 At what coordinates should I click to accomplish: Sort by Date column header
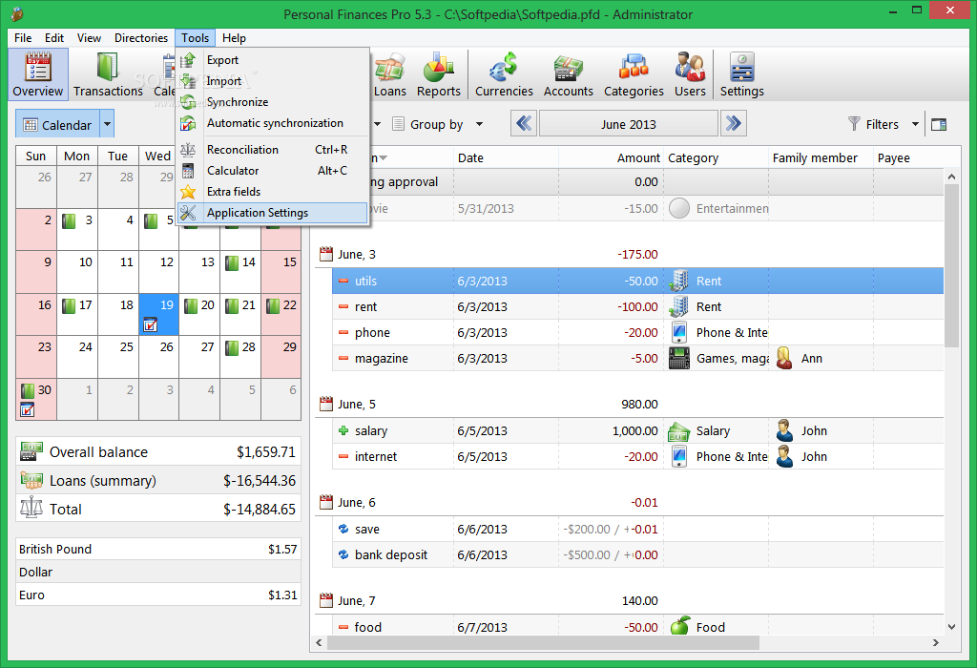pyautogui.click(x=506, y=157)
